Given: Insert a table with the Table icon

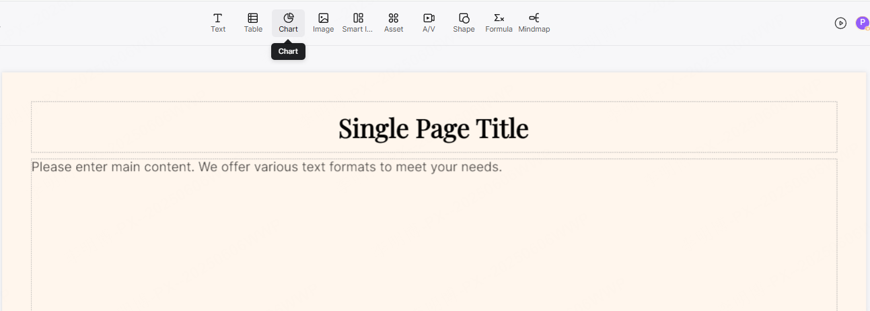Looking at the screenshot, I should tap(253, 18).
